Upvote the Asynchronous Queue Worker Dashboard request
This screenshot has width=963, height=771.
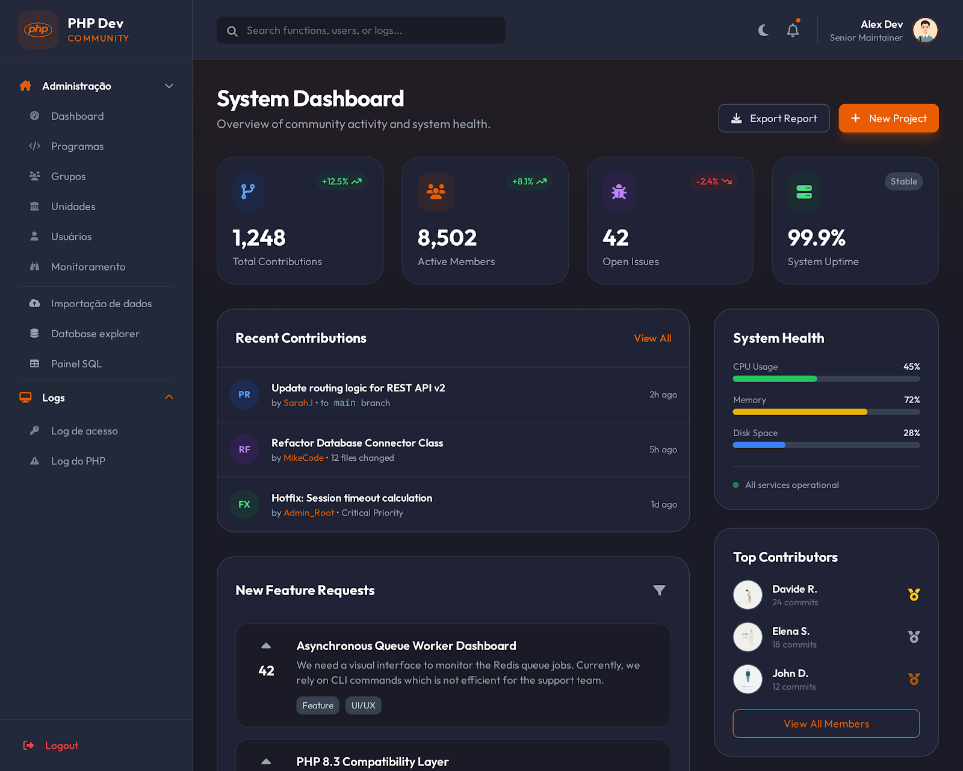tap(266, 646)
